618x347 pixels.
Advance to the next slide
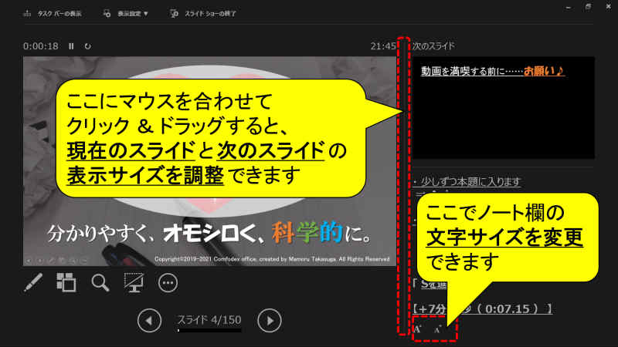(x=270, y=321)
